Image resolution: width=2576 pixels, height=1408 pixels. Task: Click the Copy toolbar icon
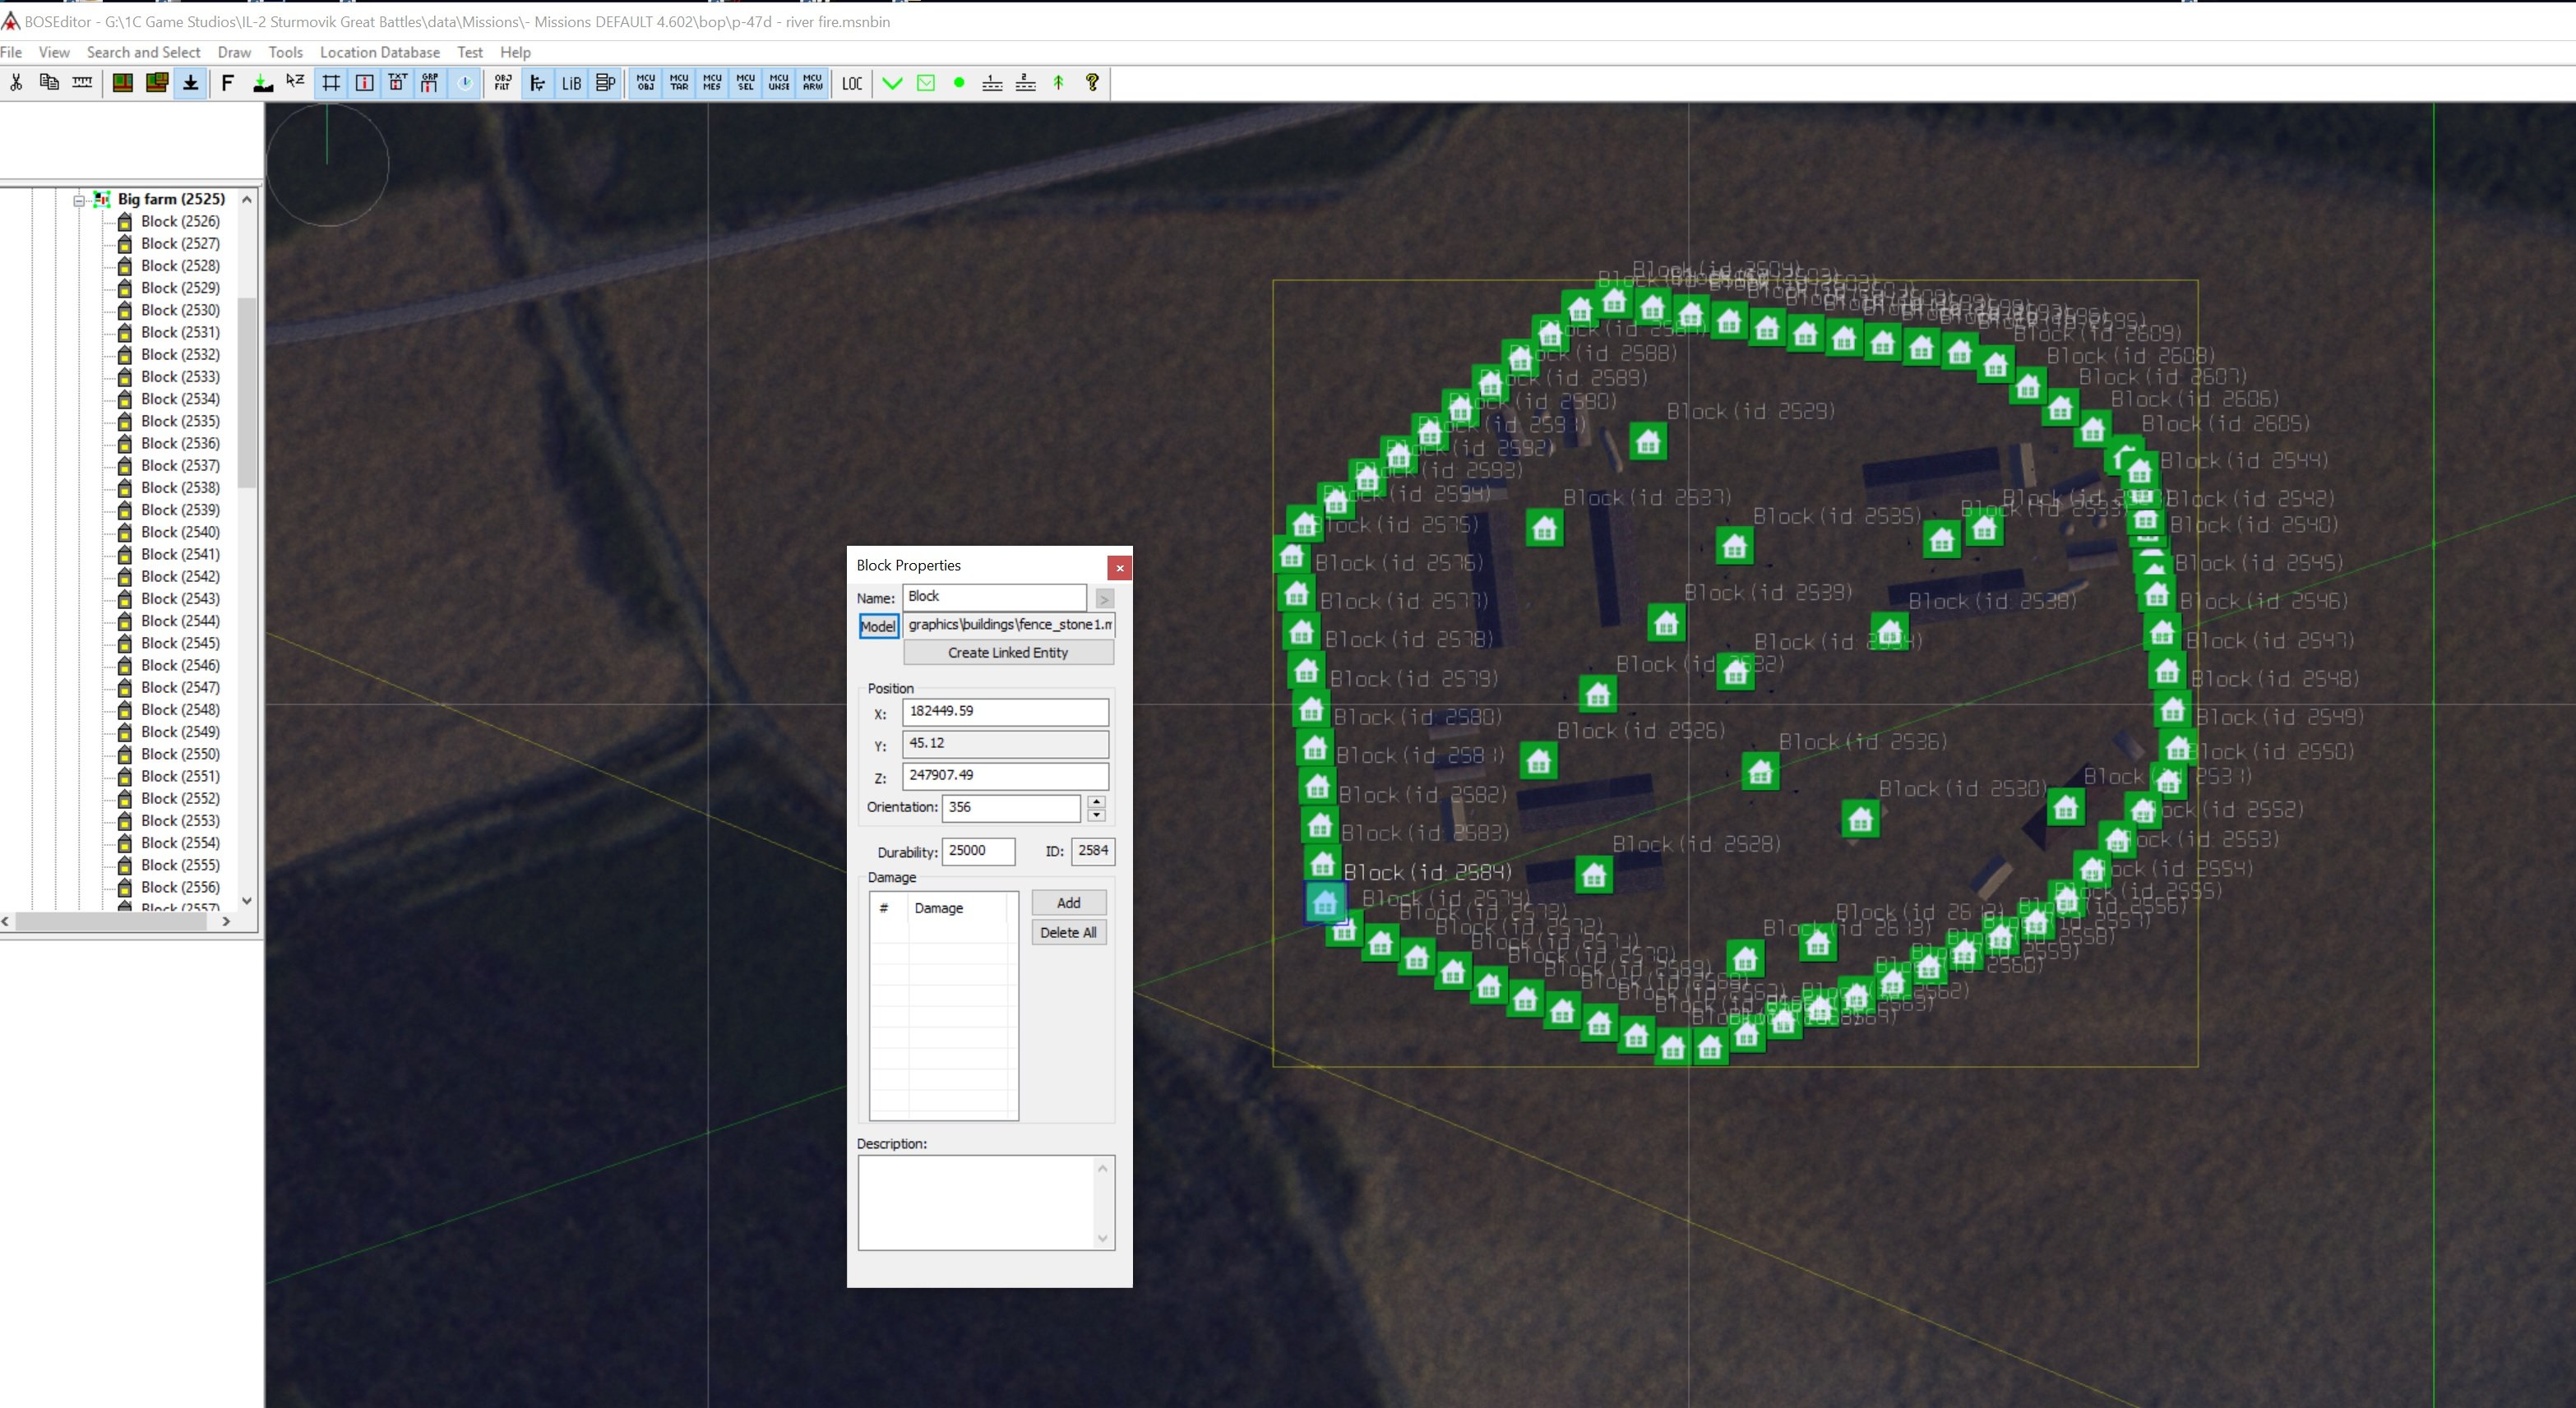(49, 83)
